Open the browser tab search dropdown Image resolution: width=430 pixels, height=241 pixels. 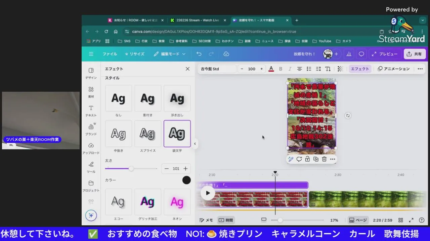pyautogui.click(x=423, y=20)
